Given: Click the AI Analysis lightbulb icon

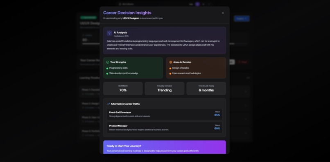Looking at the screenshot, I should (109, 33).
